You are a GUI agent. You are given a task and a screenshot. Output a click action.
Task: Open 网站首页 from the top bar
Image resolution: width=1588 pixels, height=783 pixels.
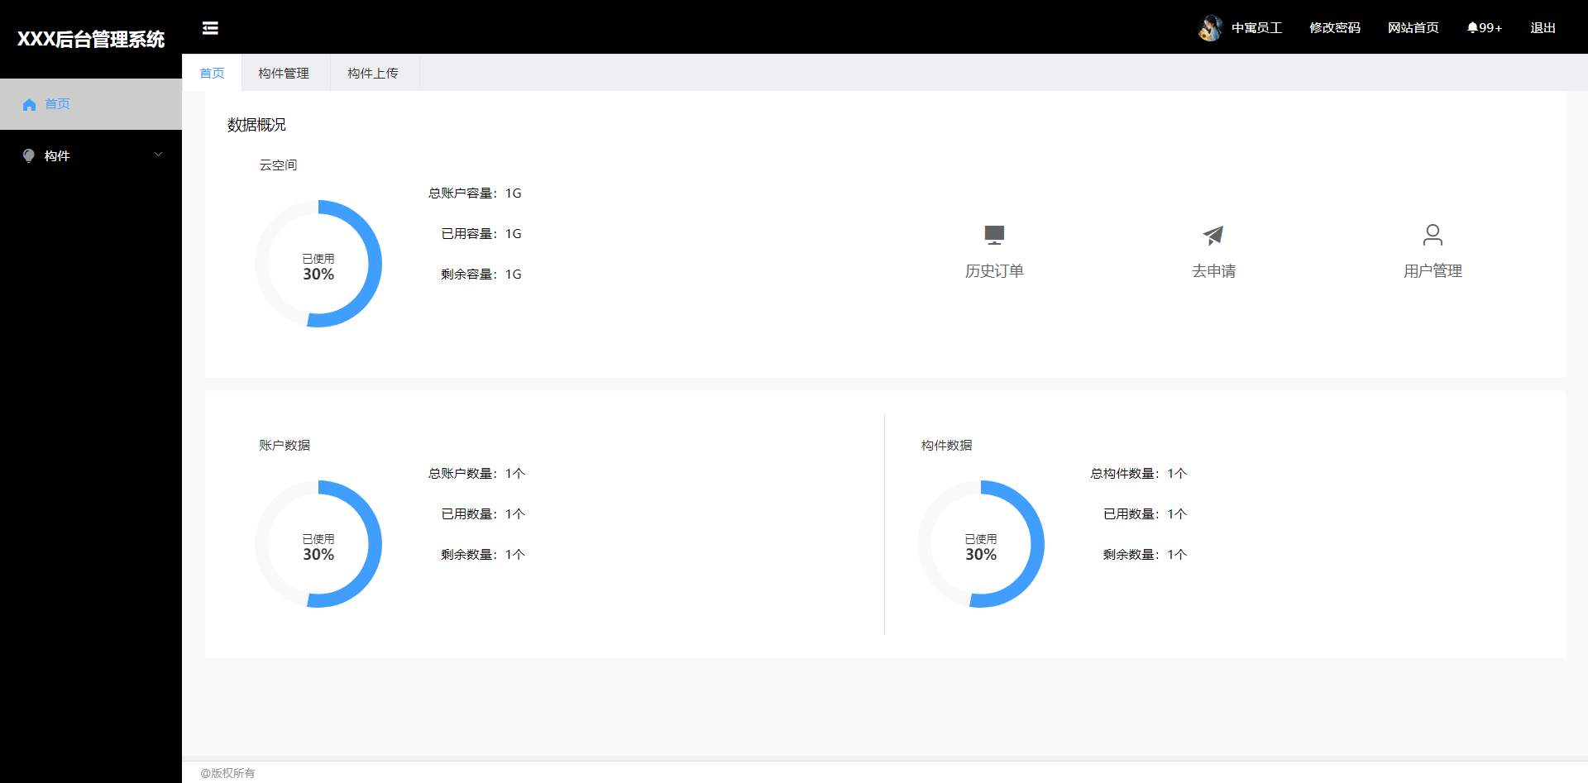tap(1412, 27)
